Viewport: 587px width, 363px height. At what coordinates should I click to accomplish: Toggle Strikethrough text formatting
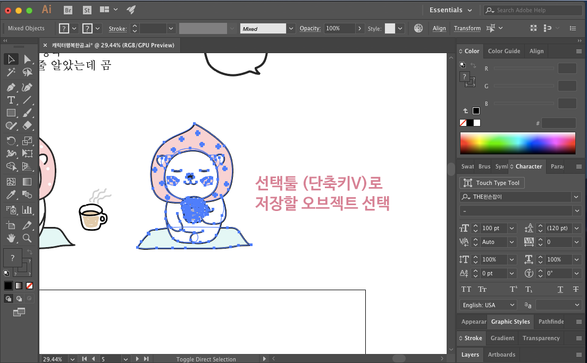[x=576, y=289]
